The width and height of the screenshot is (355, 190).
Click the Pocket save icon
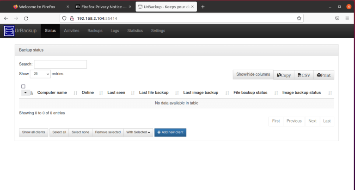pyautogui.click(x=337, y=18)
